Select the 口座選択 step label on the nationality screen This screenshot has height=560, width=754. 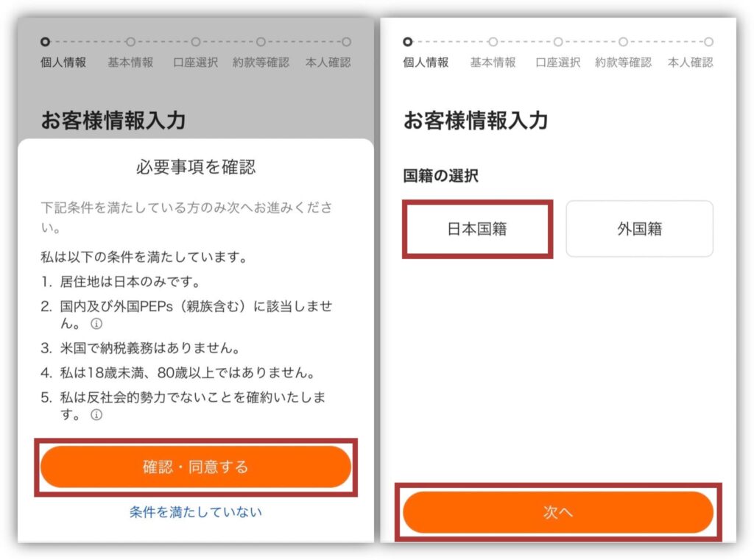(x=558, y=63)
